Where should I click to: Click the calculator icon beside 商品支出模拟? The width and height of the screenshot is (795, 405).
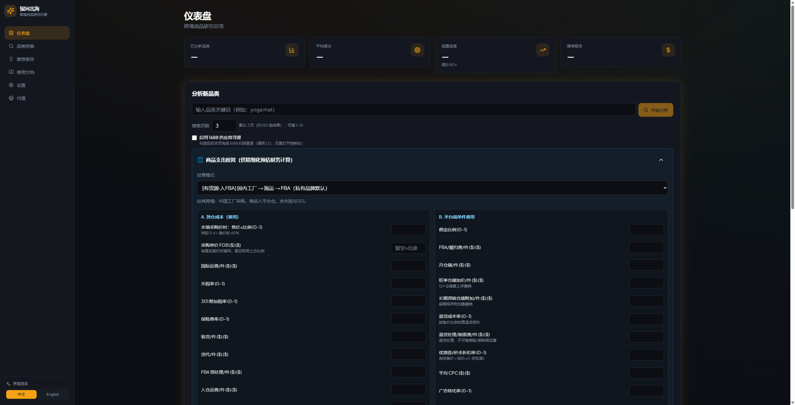point(200,160)
